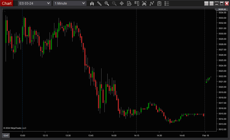Image resolution: width=230 pixels, height=140 pixels.
Task: Select the drawing tools pencil icon
Action: (99, 3)
